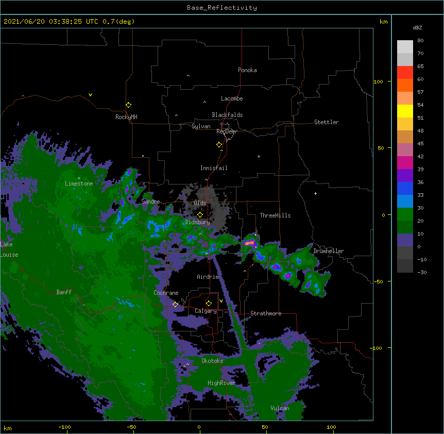Click the Base_Reflectivity title
Screen dimensions: 444x434
pyautogui.click(x=222, y=8)
